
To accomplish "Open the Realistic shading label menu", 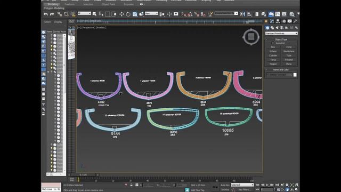I will 101,28.
